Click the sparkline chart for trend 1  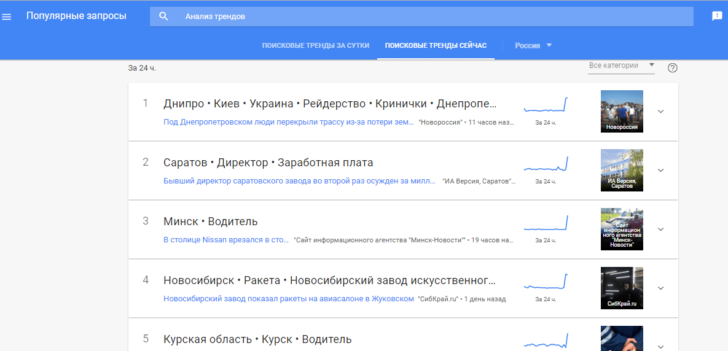tap(546, 106)
